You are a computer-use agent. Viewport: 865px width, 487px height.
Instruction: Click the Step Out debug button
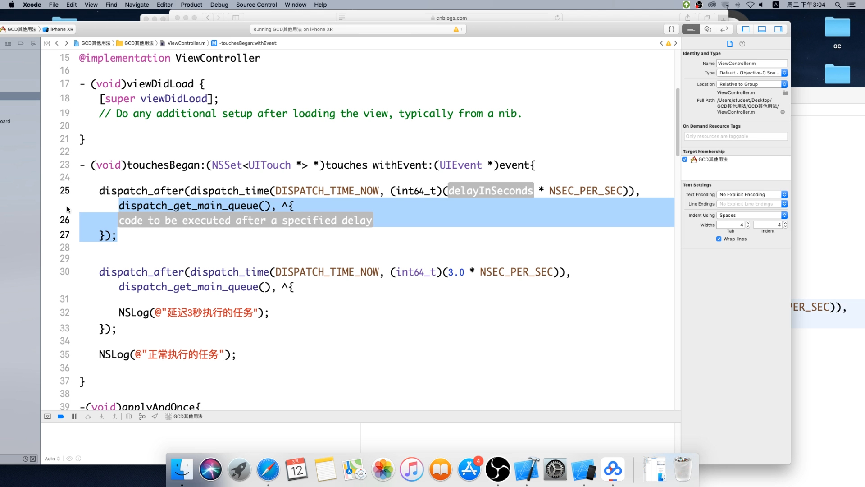coord(115,417)
